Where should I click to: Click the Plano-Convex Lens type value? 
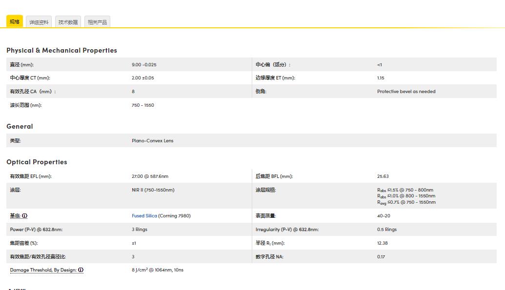(x=152, y=141)
